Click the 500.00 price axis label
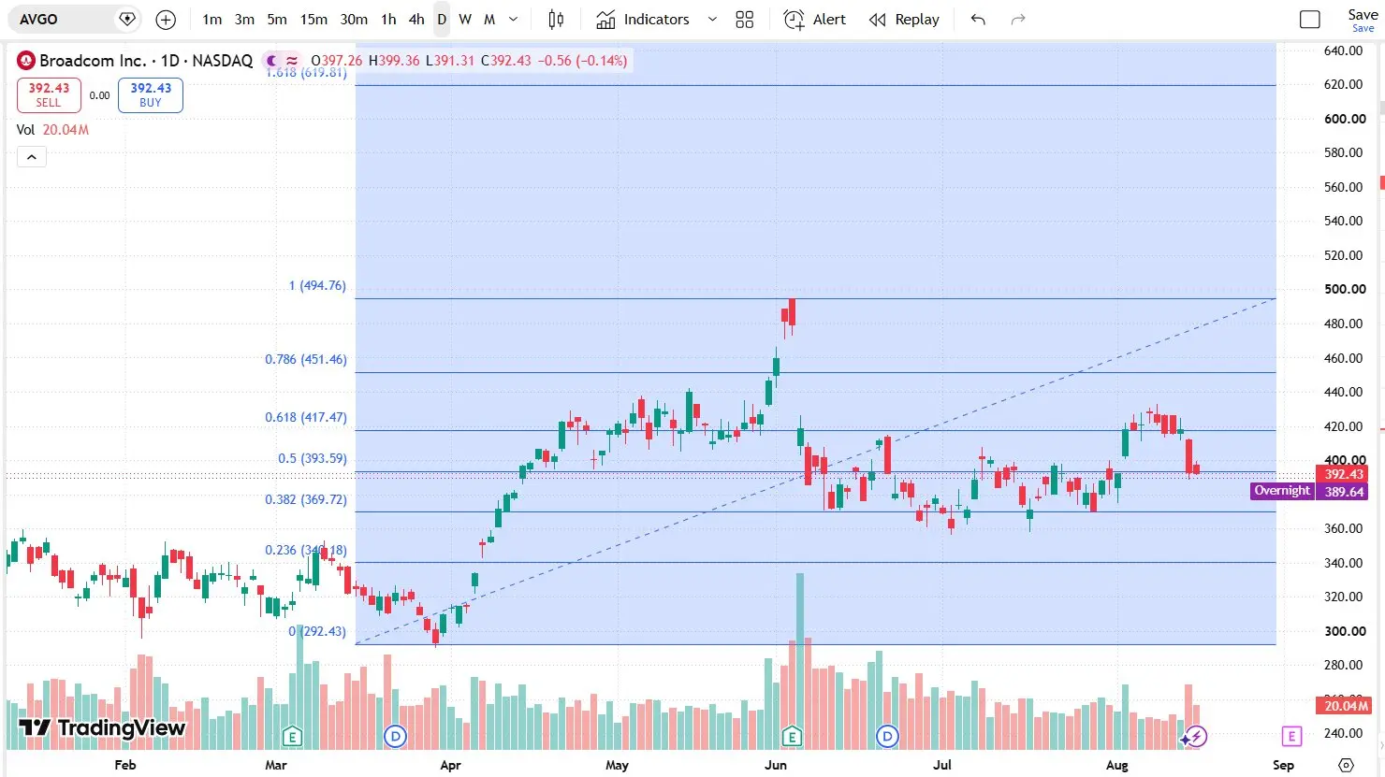The width and height of the screenshot is (1385, 777). (x=1345, y=289)
